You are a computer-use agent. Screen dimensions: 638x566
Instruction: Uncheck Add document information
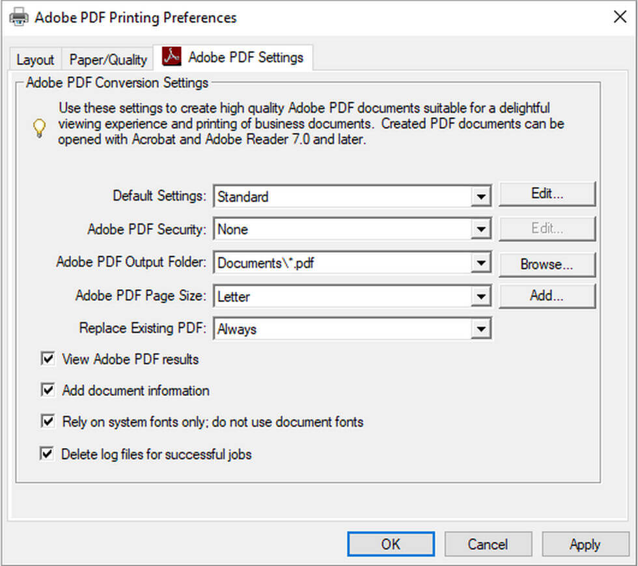48,390
